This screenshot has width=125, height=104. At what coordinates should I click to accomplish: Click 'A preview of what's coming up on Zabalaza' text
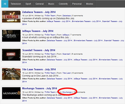[x=48, y=18]
